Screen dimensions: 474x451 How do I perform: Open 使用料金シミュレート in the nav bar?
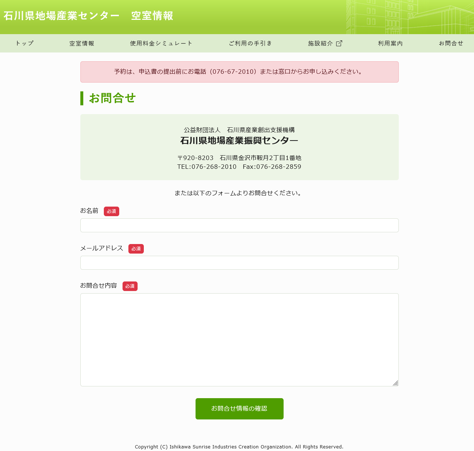(161, 43)
